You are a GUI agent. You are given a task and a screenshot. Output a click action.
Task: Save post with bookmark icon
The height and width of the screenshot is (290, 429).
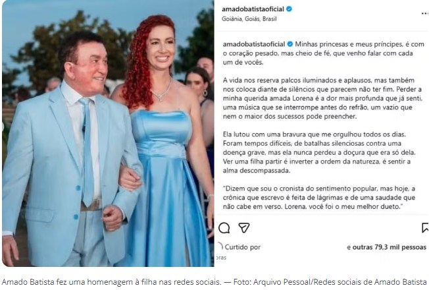[425, 228]
